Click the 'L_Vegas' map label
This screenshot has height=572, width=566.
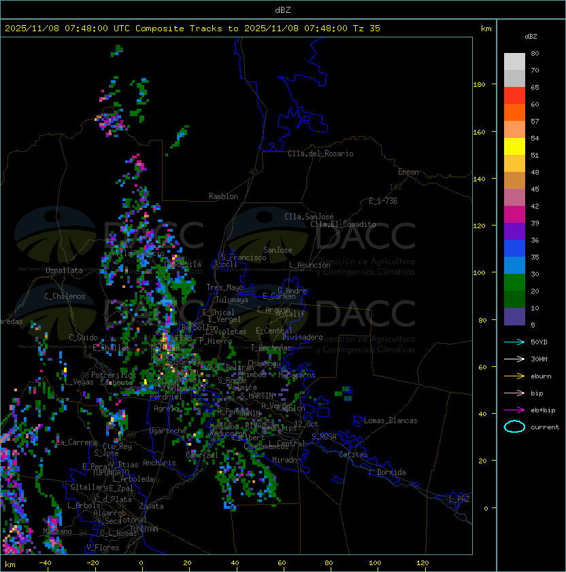[79, 382]
